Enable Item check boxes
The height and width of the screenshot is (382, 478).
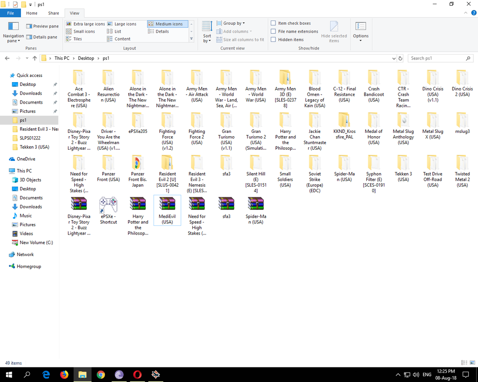pos(291,23)
